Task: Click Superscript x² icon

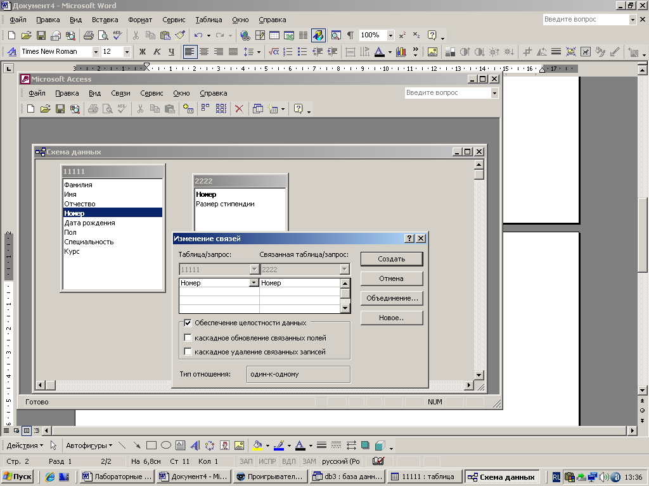Action: tap(402, 35)
